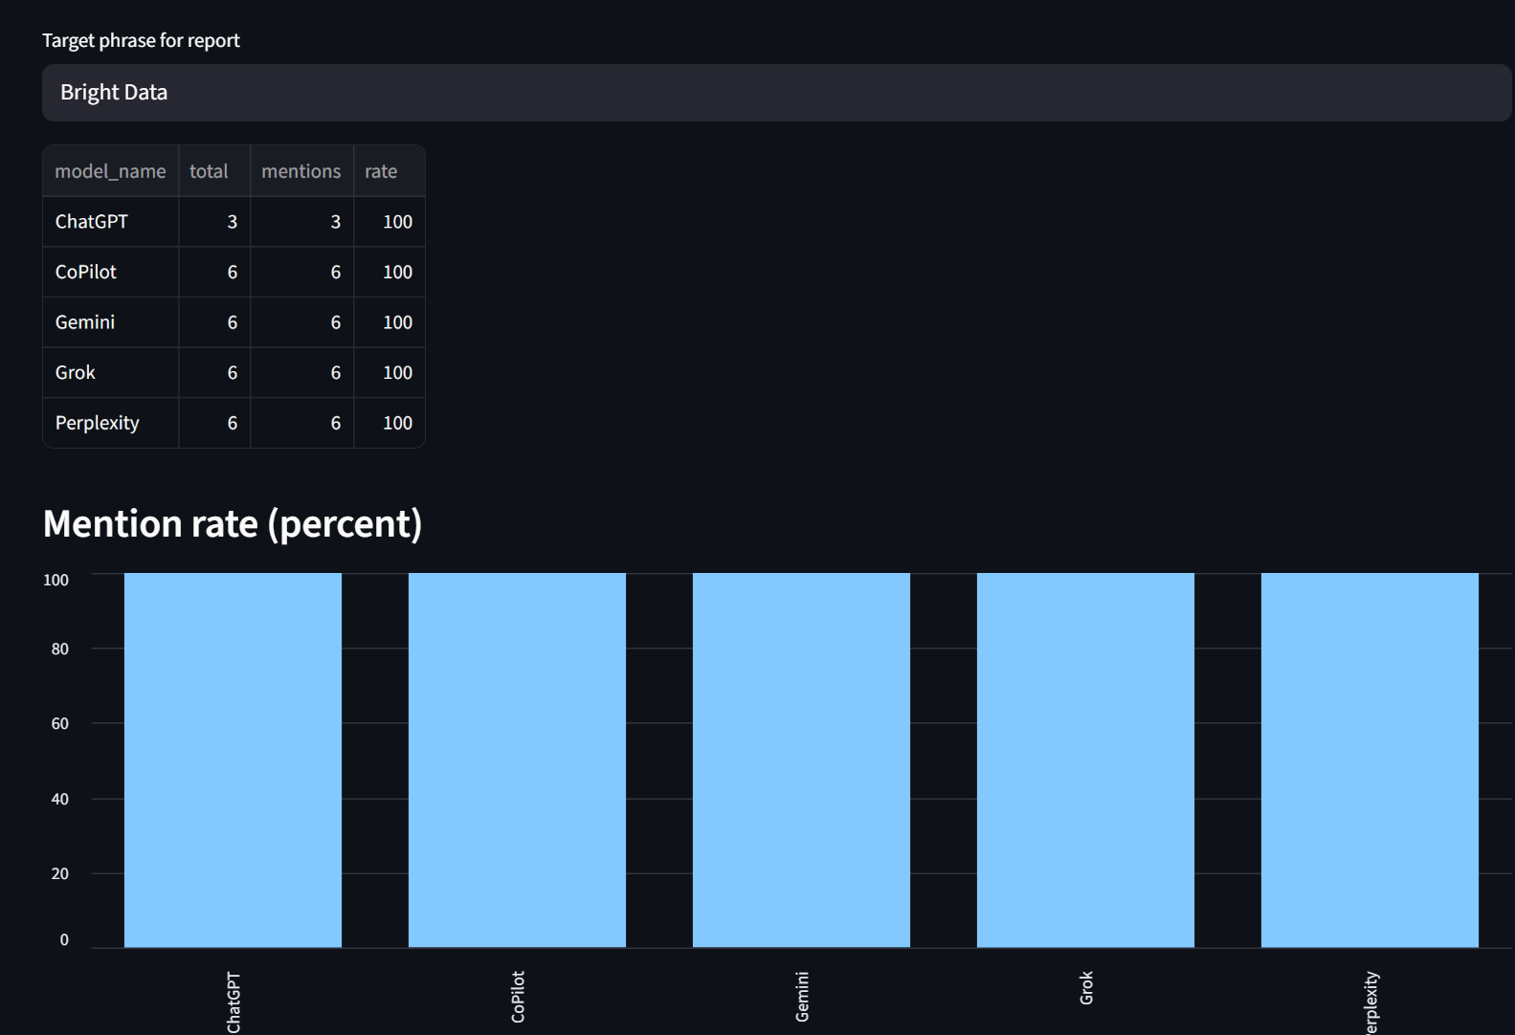The width and height of the screenshot is (1515, 1035).
Task: Click the Grok x-axis label under the chart
Action: (1086, 988)
